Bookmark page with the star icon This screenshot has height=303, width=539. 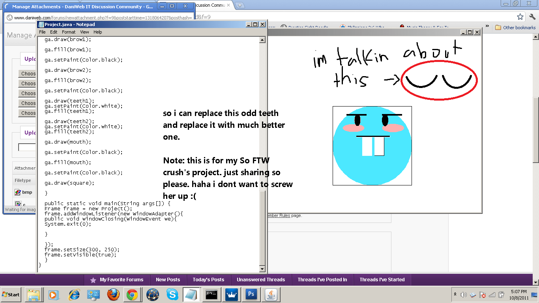(x=520, y=17)
